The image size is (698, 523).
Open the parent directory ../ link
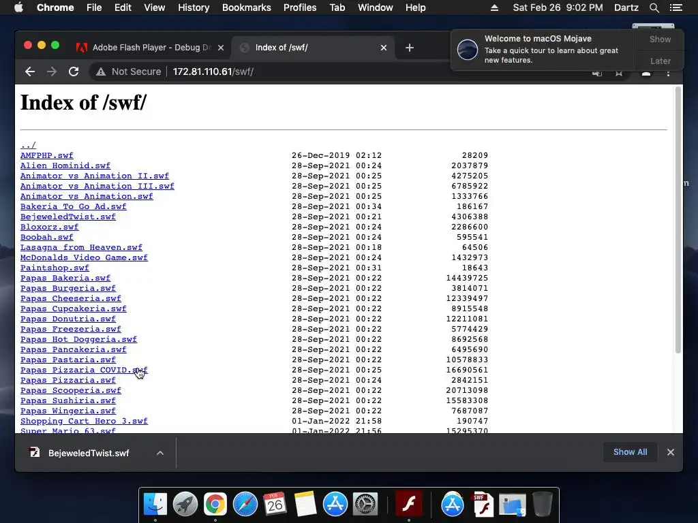28,145
